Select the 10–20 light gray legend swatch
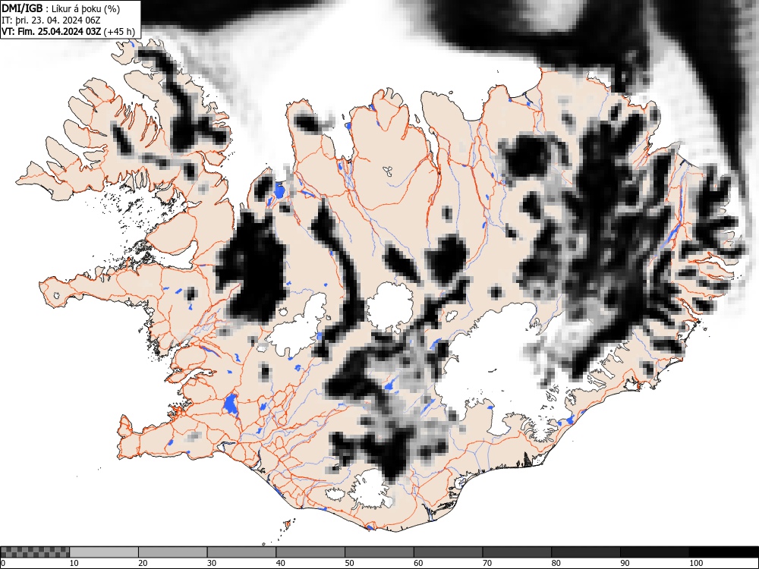Image resolution: width=759 pixels, height=569 pixels. [104, 552]
